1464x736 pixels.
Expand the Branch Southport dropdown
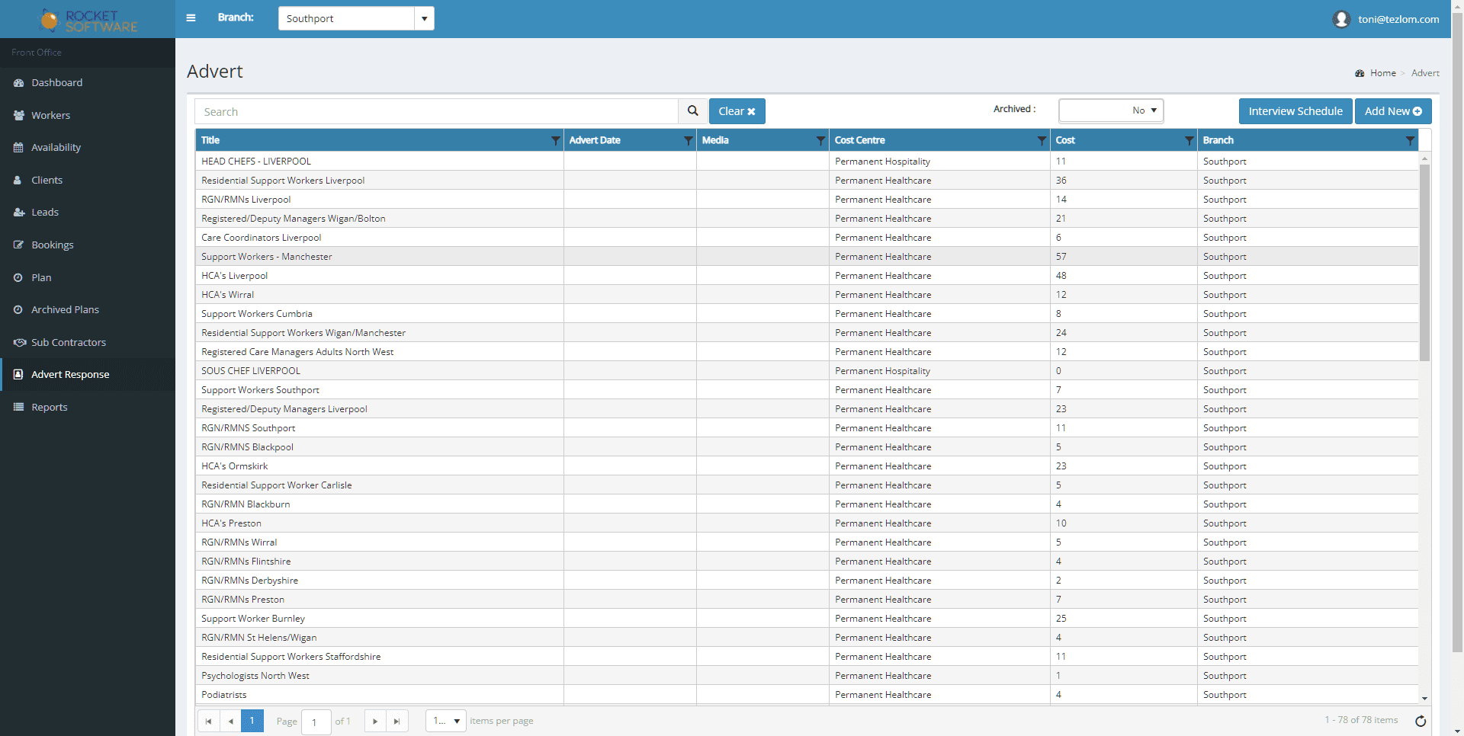point(424,18)
